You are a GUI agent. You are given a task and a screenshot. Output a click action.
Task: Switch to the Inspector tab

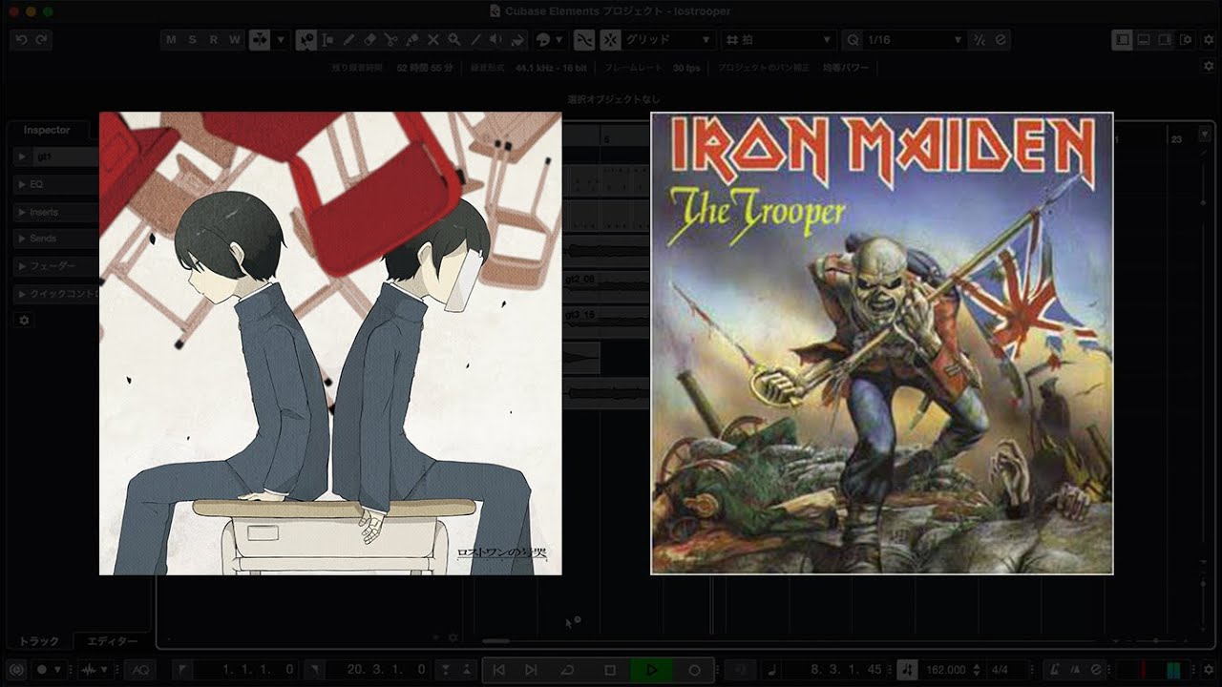tap(47, 130)
